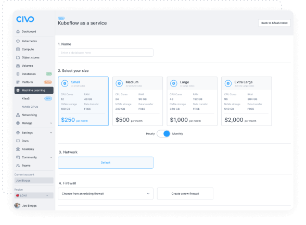Select the Default network option
This screenshot has width=306, height=225.
click(106, 162)
